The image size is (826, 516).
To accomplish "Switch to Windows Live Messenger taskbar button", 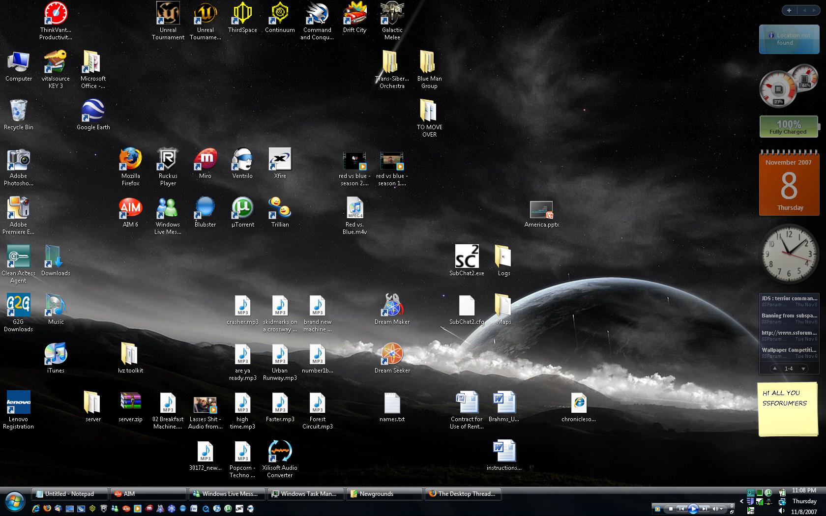I will coord(227,494).
